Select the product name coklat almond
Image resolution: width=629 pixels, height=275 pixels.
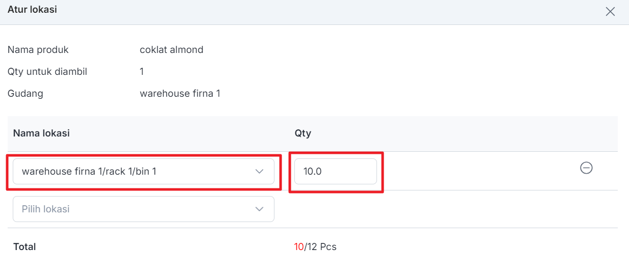click(171, 49)
